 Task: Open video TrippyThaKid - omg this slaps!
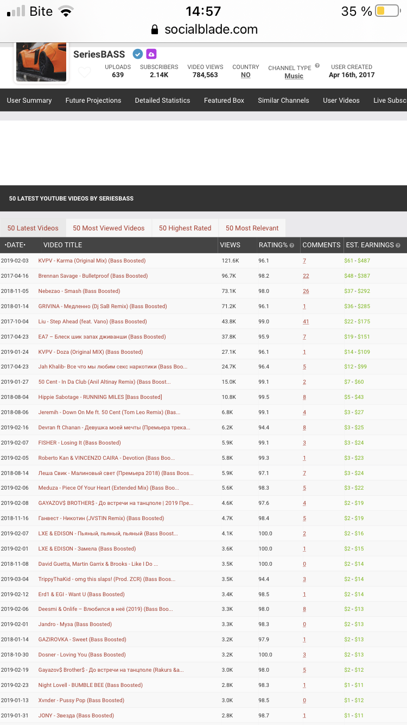click(x=107, y=579)
